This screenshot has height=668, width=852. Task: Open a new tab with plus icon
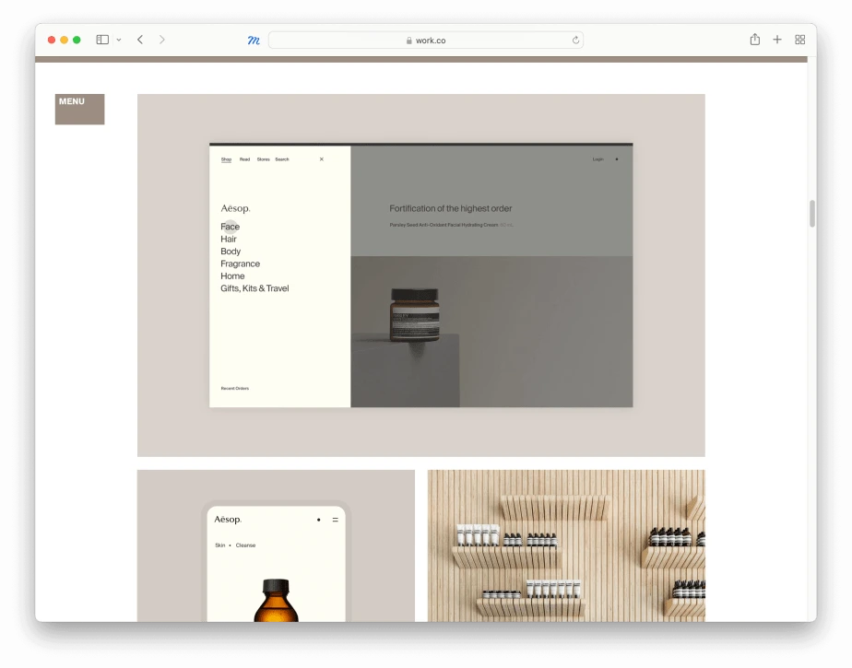click(x=777, y=40)
